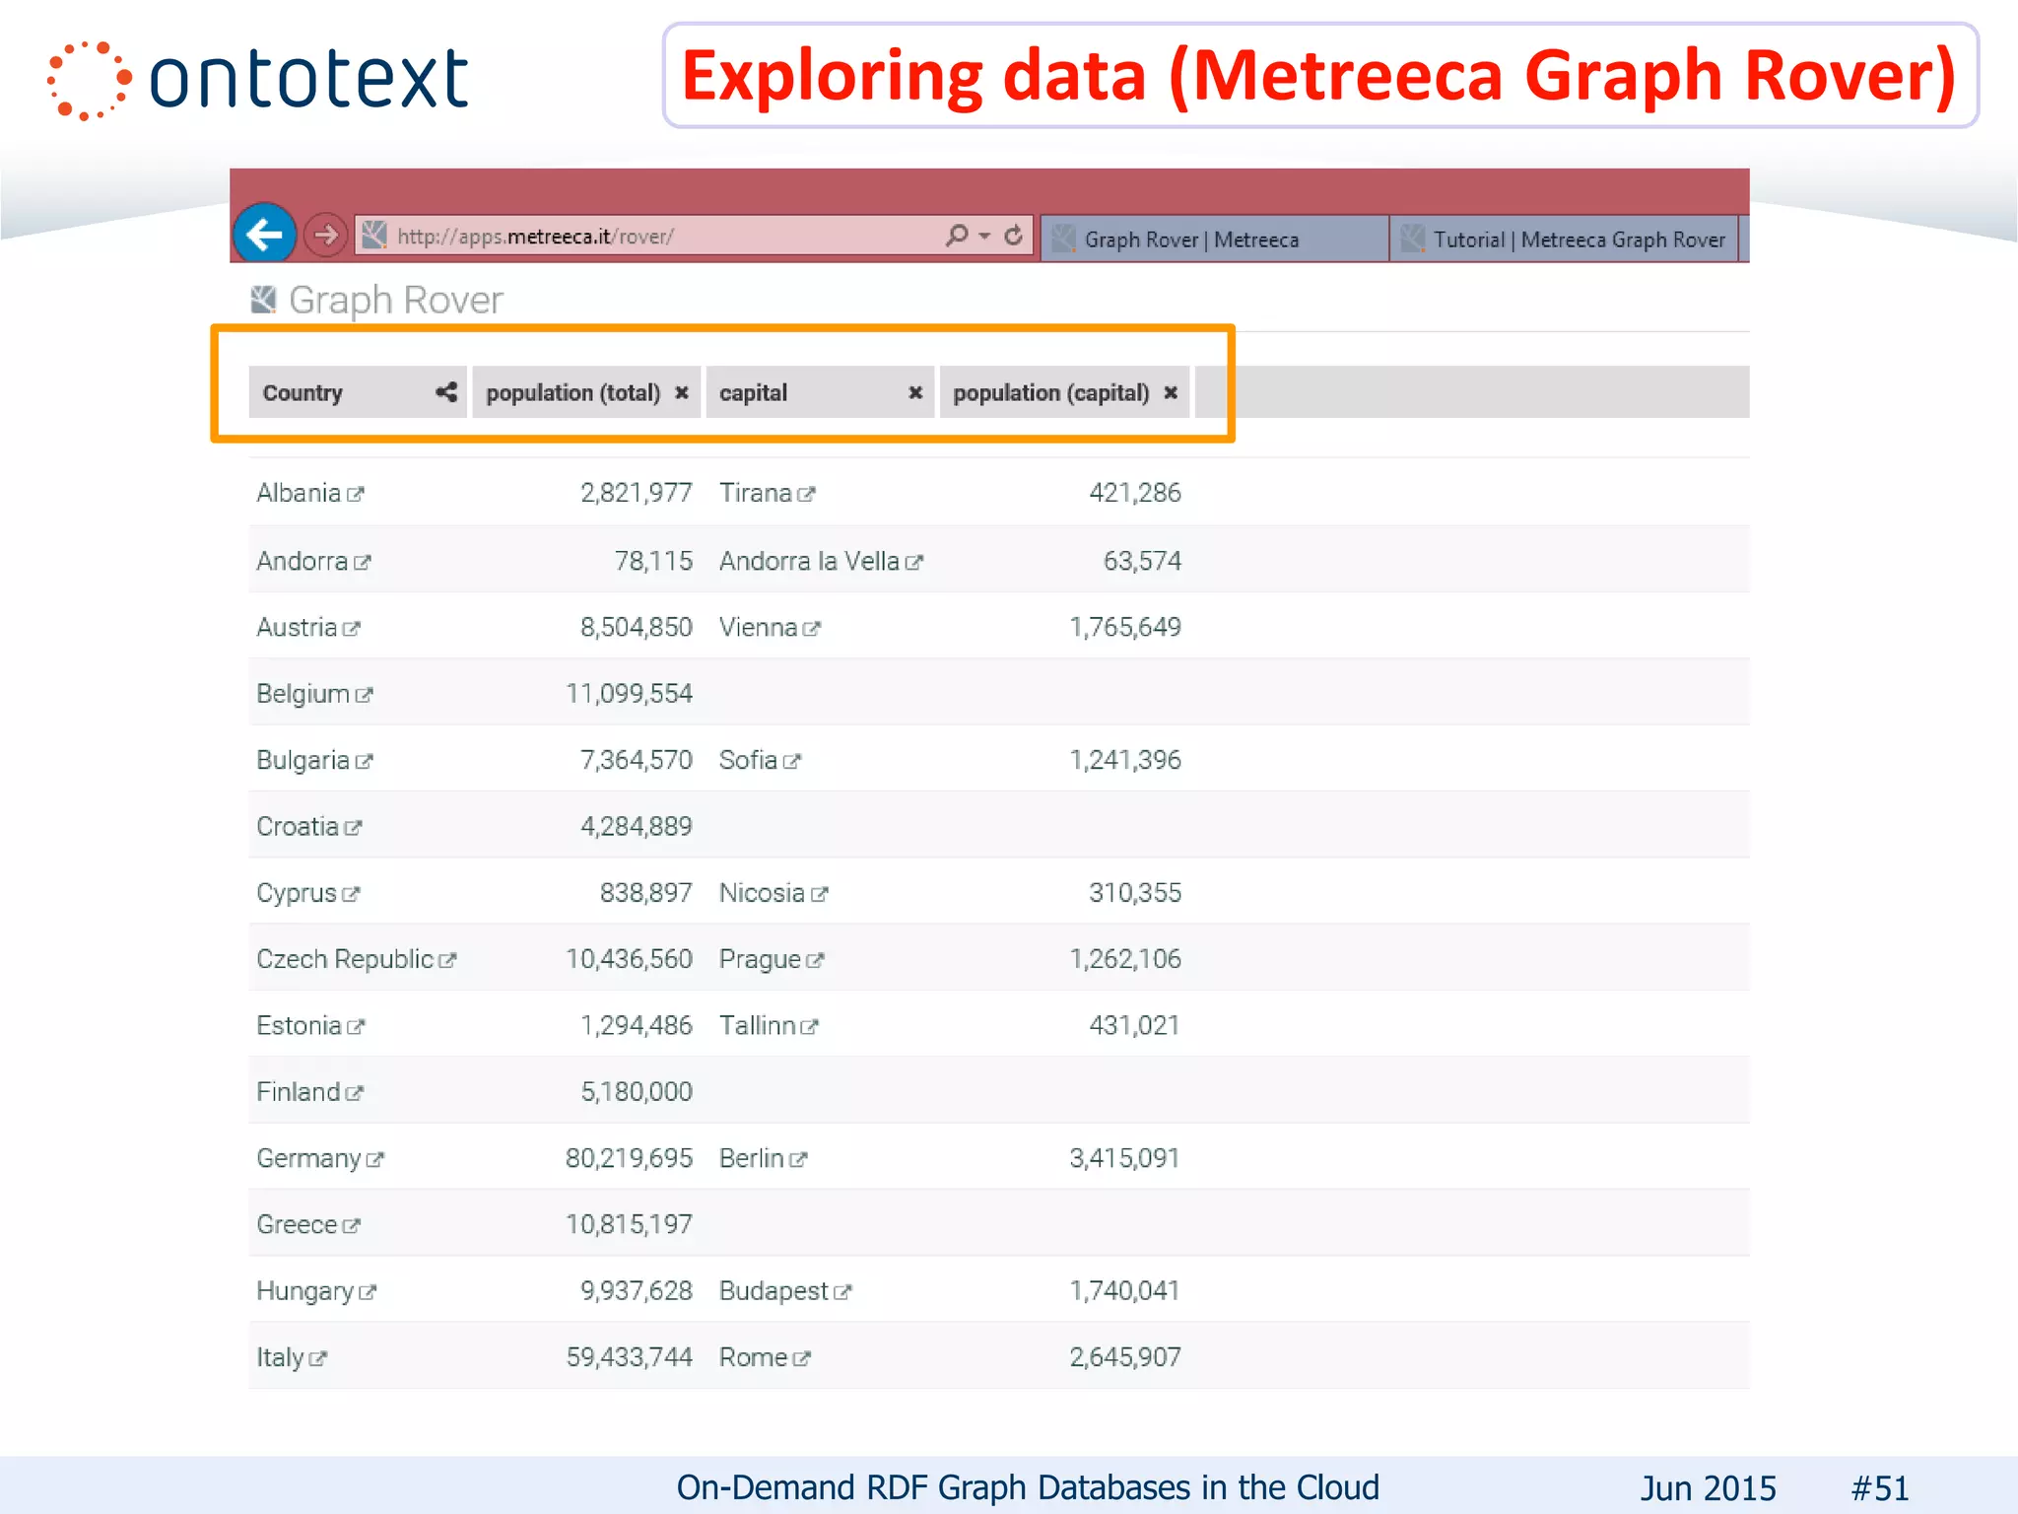The height and width of the screenshot is (1514, 2018).
Task: Click the Rome capital link
Action: tap(753, 1357)
